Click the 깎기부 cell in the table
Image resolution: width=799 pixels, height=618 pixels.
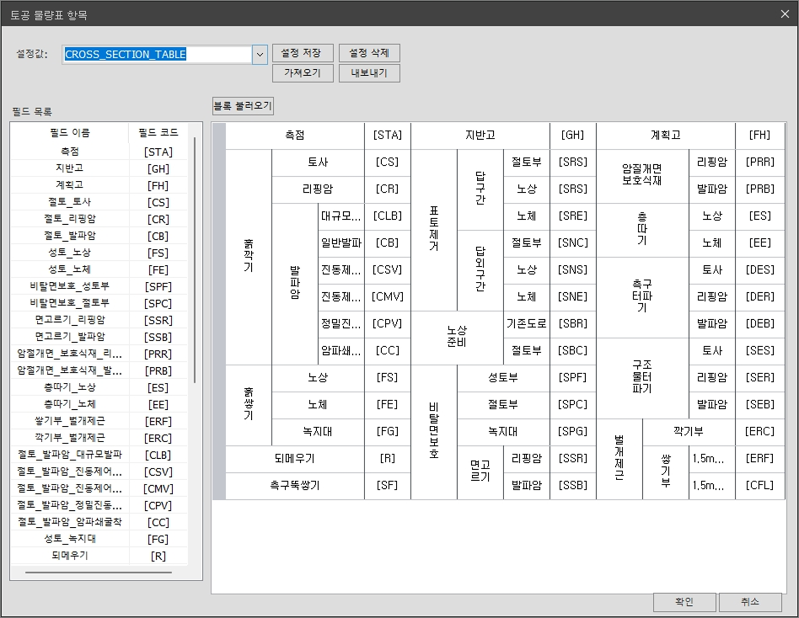tap(688, 432)
